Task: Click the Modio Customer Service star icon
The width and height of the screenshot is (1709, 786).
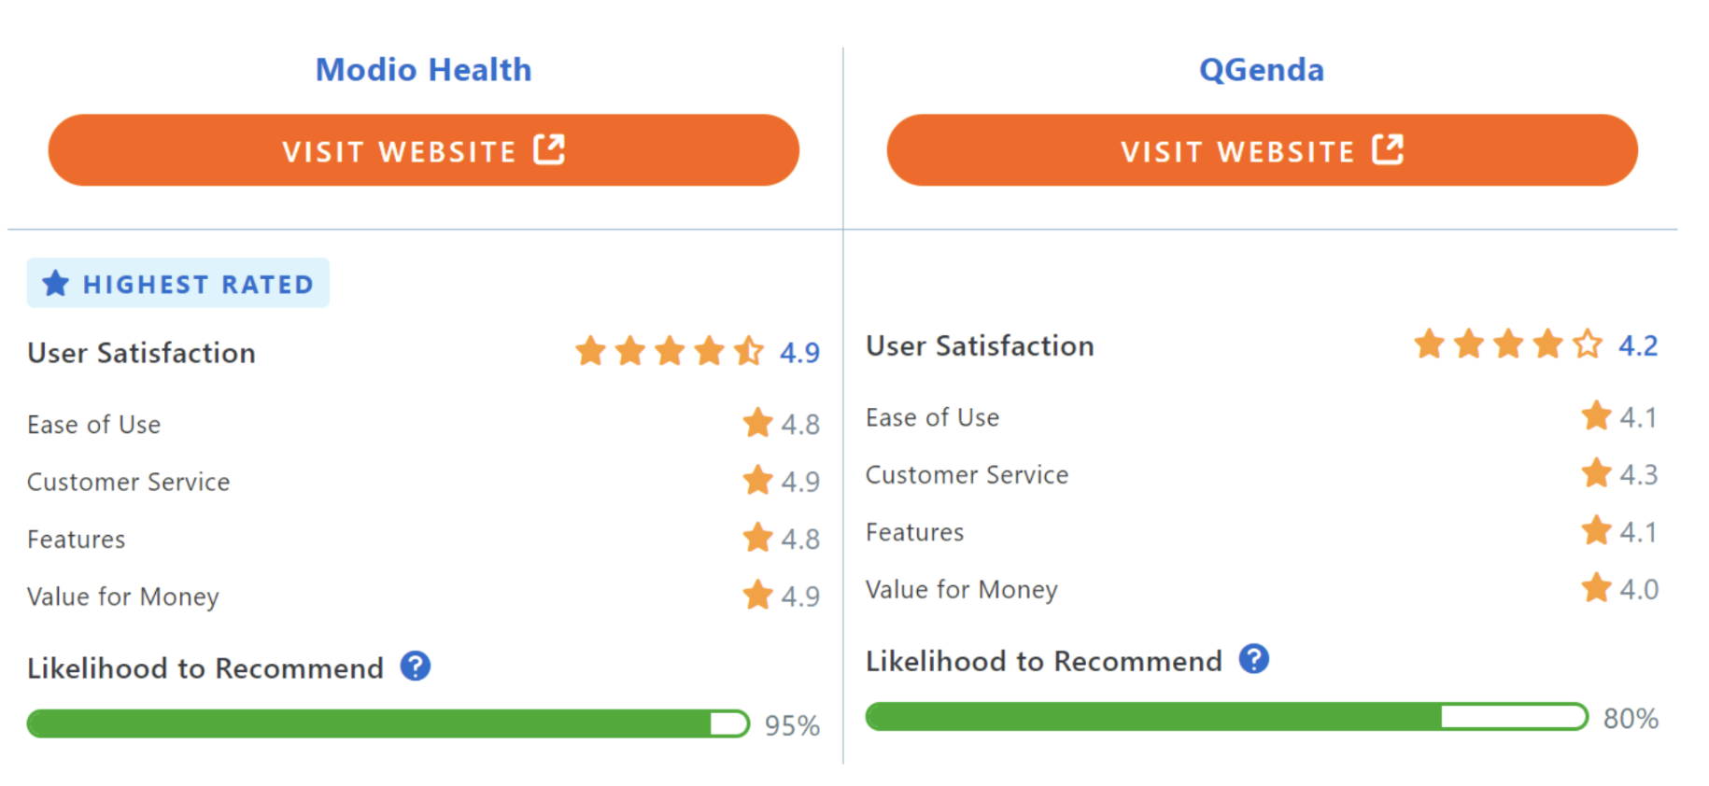Action: tap(757, 480)
